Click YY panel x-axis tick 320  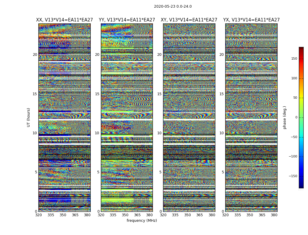(101, 215)
